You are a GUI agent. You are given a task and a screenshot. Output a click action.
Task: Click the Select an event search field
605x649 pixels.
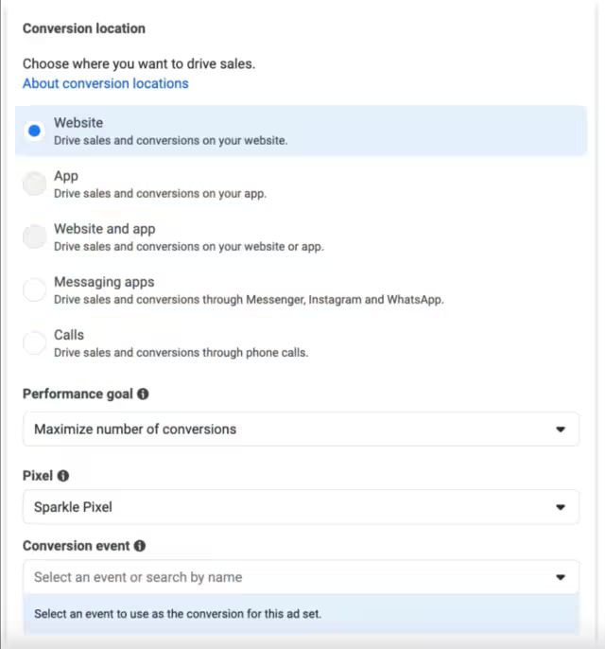301,577
